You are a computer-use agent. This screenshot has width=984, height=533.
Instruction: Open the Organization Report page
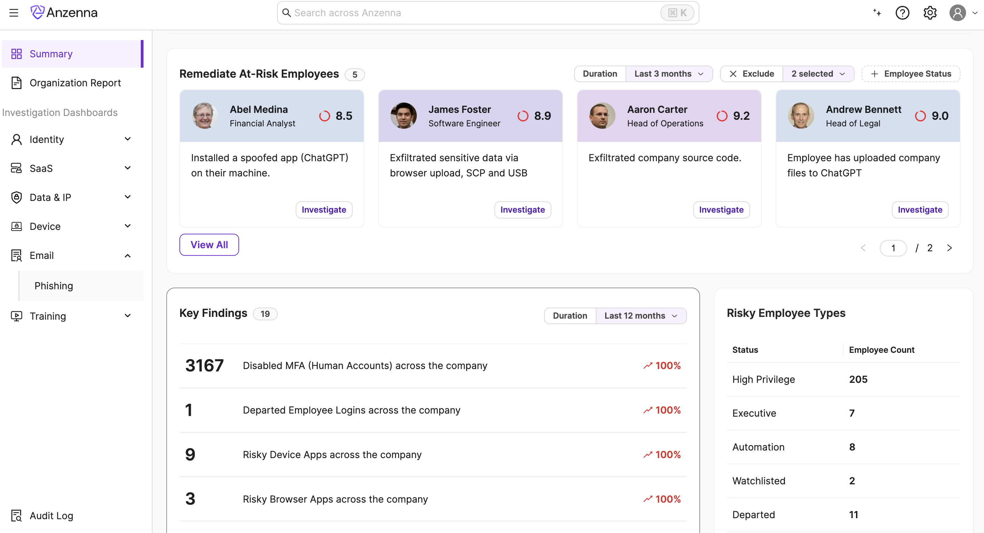75,83
